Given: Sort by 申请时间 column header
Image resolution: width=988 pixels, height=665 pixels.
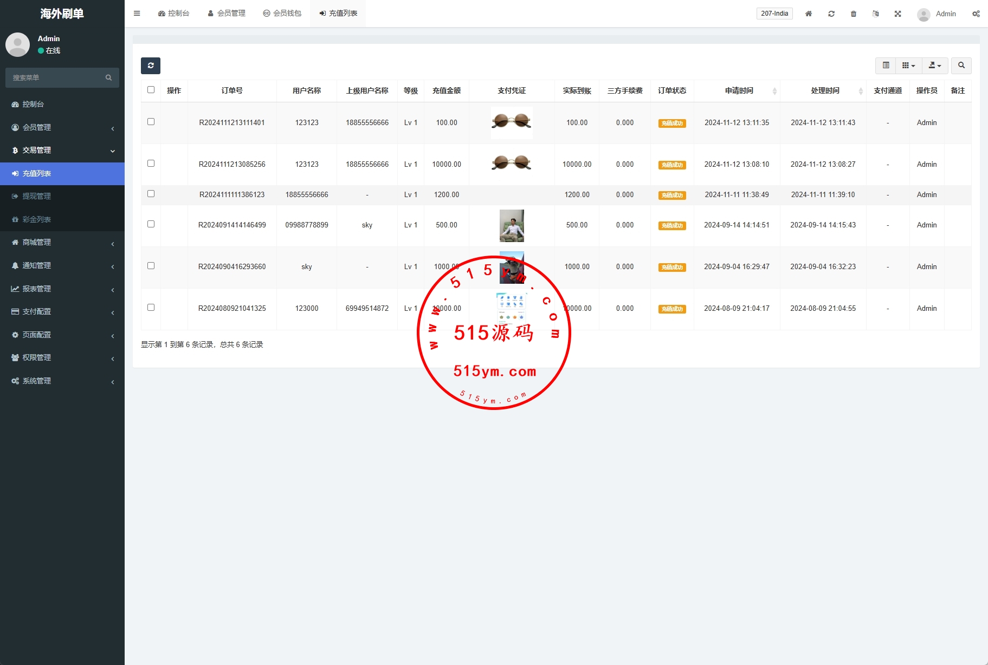Looking at the screenshot, I should pyautogui.click(x=739, y=90).
